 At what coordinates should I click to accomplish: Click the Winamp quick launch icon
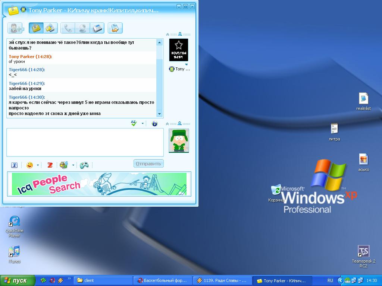(60, 280)
